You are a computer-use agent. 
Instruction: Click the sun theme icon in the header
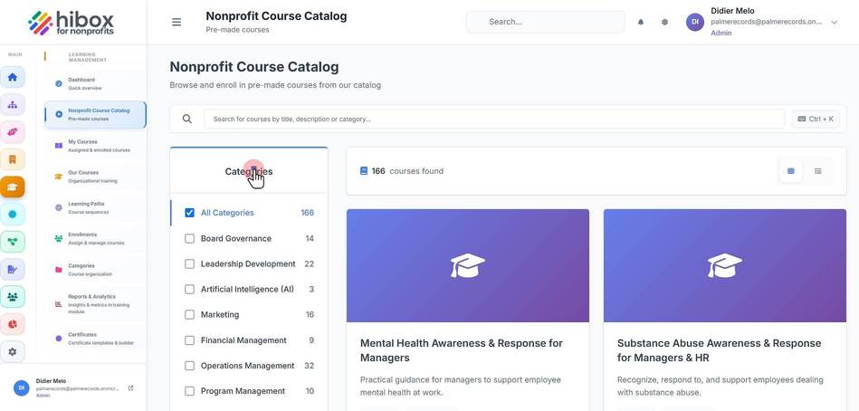(664, 22)
